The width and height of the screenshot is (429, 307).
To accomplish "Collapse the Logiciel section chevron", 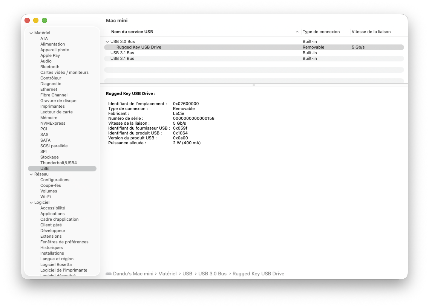I will coord(31,203).
